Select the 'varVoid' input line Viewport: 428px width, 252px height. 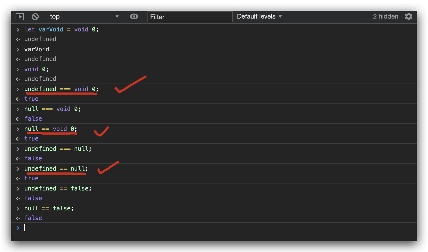(x=37, y=49)
